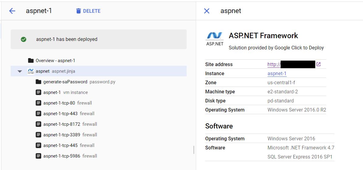Click the 'Site address' label
Viewport: 363px width, 170px height.
(x=219, y=64)
